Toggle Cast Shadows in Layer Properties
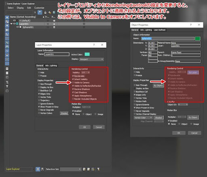Image resolution: width=207 pixels, height=177 pixels. click(73, 92)
